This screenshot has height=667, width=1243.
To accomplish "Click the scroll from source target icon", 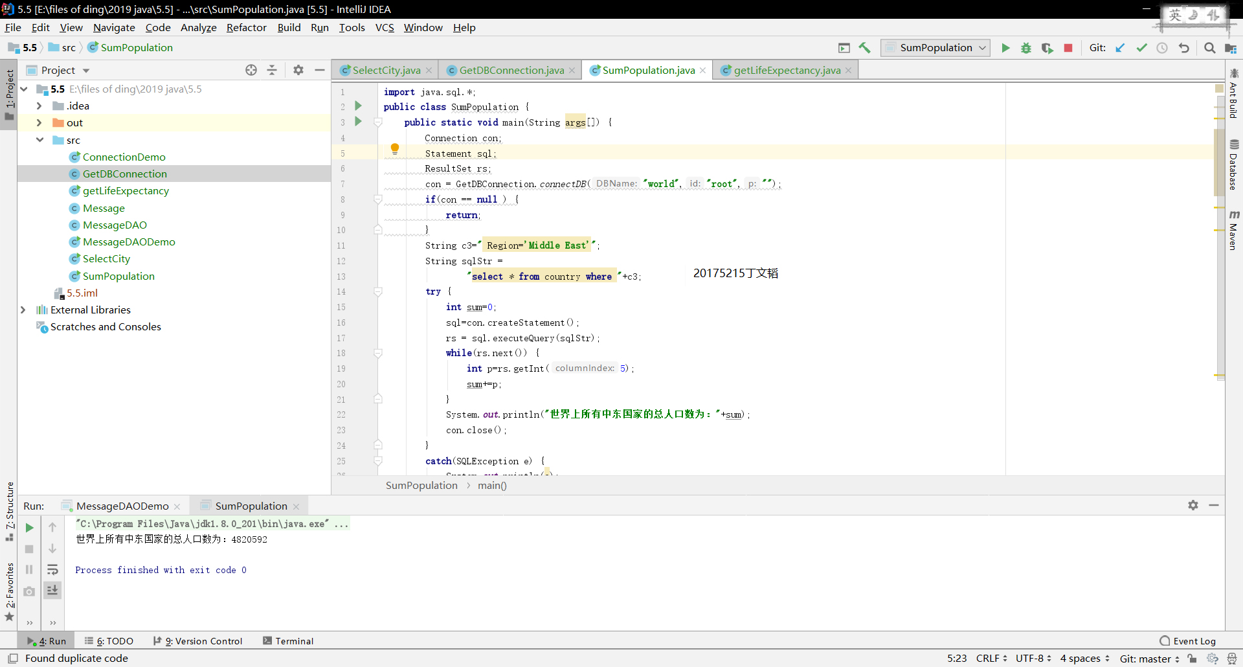I will tap(251, 70).
